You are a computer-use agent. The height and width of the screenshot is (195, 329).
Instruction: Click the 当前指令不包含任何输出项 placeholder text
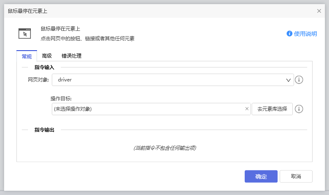(x=164, y=148)
